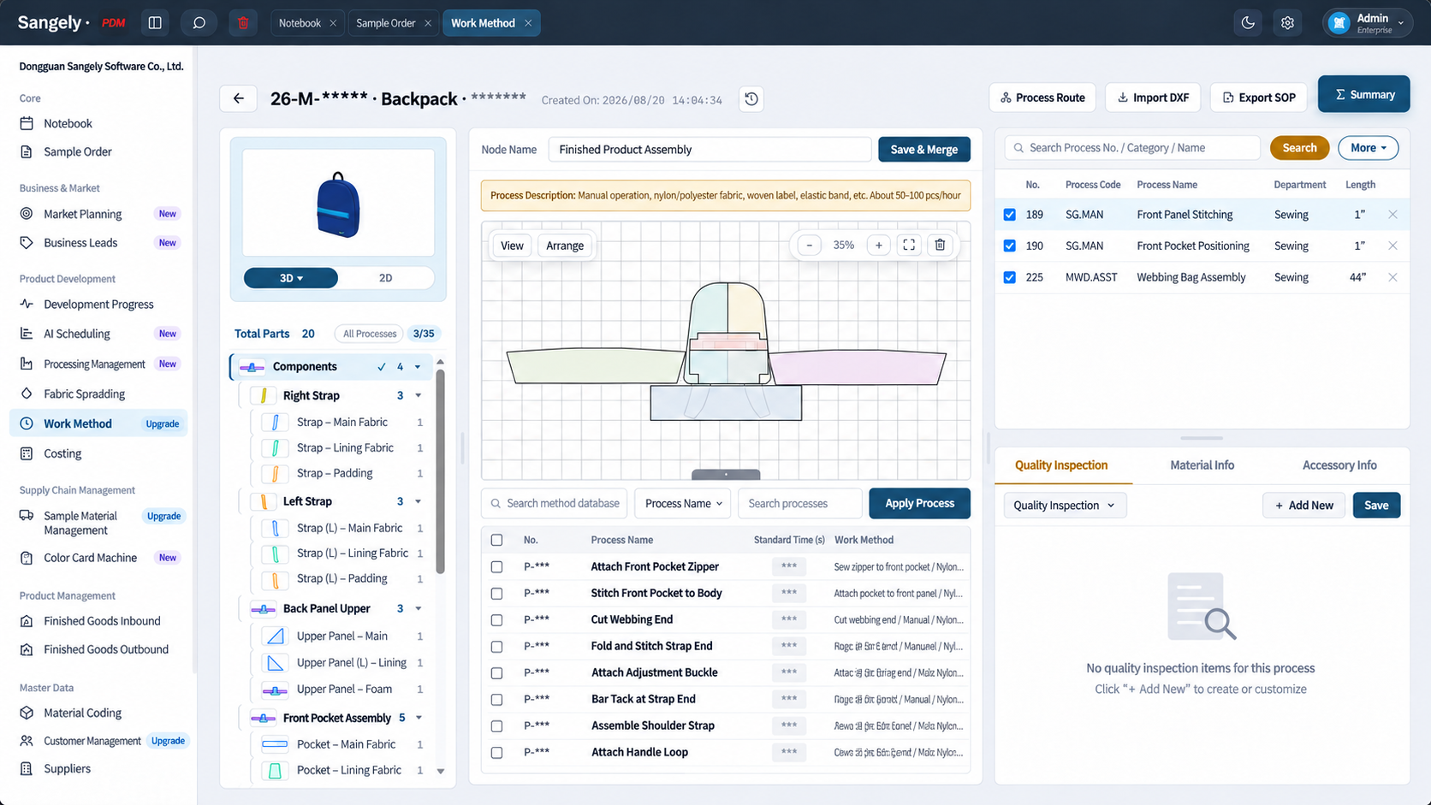Image resolution: width=1431 pixels, height=805 pixels.
Task: Delete canvas content with the trash icon
Action: (940, 246)
